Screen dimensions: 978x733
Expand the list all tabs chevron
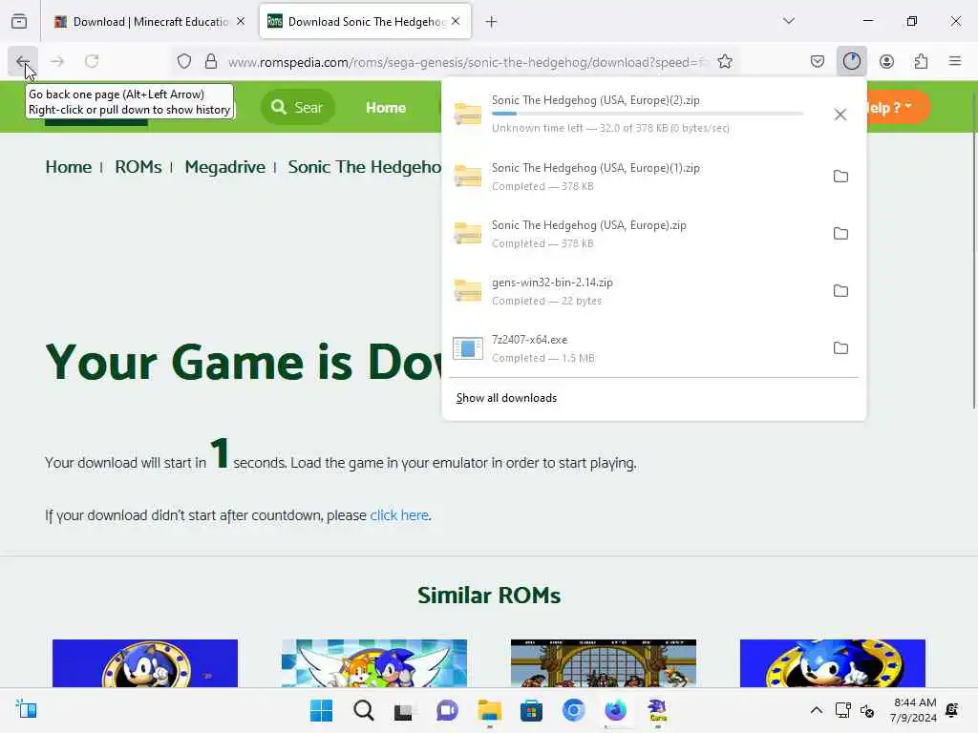[789, 21]
